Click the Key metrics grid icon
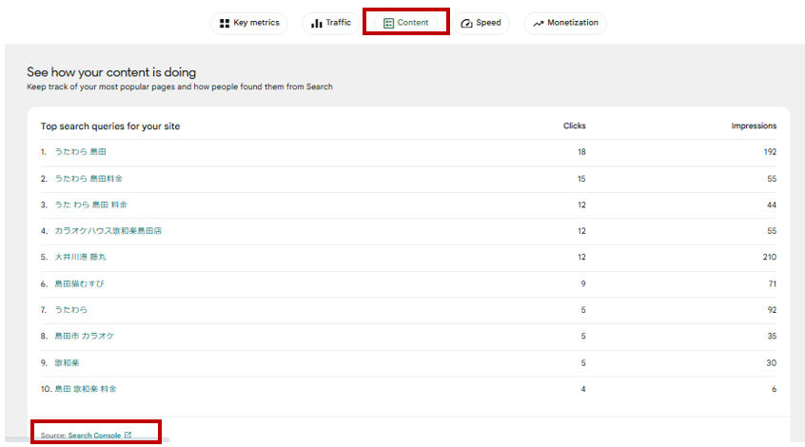This screenshot has height=447, width=805. pyautogui.click(x=225, y=23)
